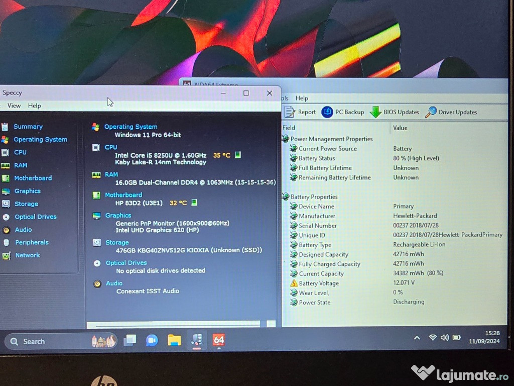Select Peripherals in Speccy sidebar
The image size is (514, 386).
click(x=32, y=242)
